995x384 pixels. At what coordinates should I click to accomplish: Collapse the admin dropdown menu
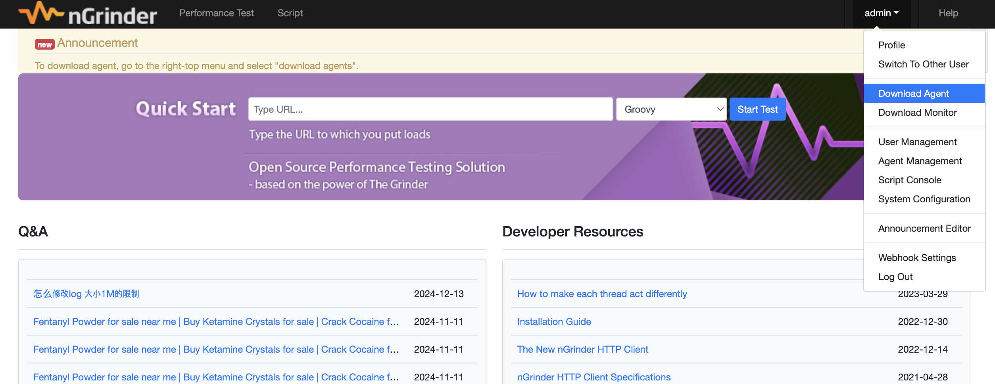(x=881, y=13)
